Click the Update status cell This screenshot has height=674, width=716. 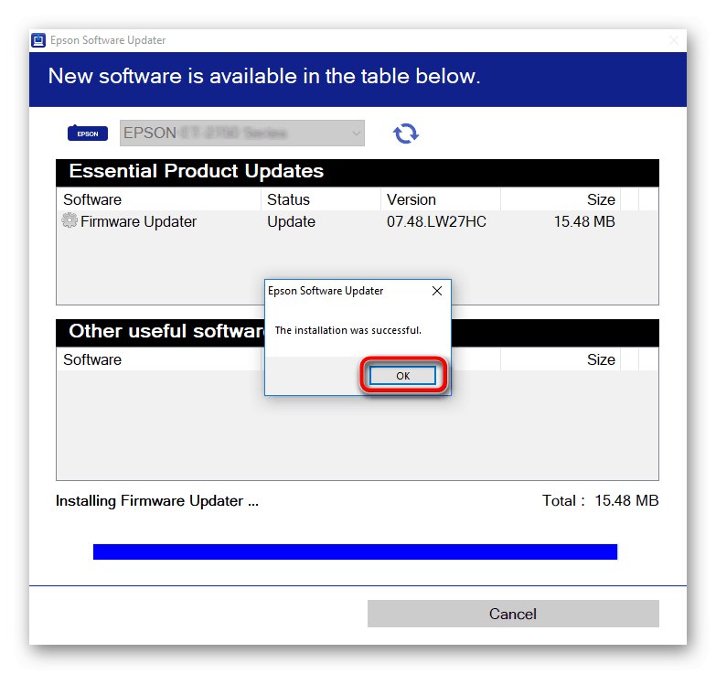point(292,222)
